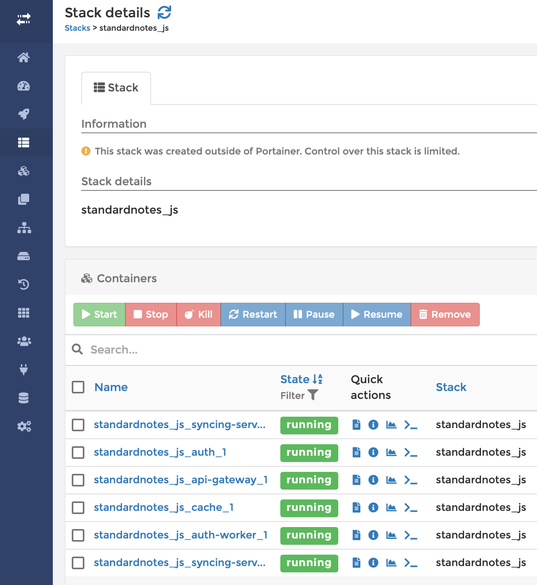Click the Stop containers button
Screen dimensions: 537x585
click(151, 315)
